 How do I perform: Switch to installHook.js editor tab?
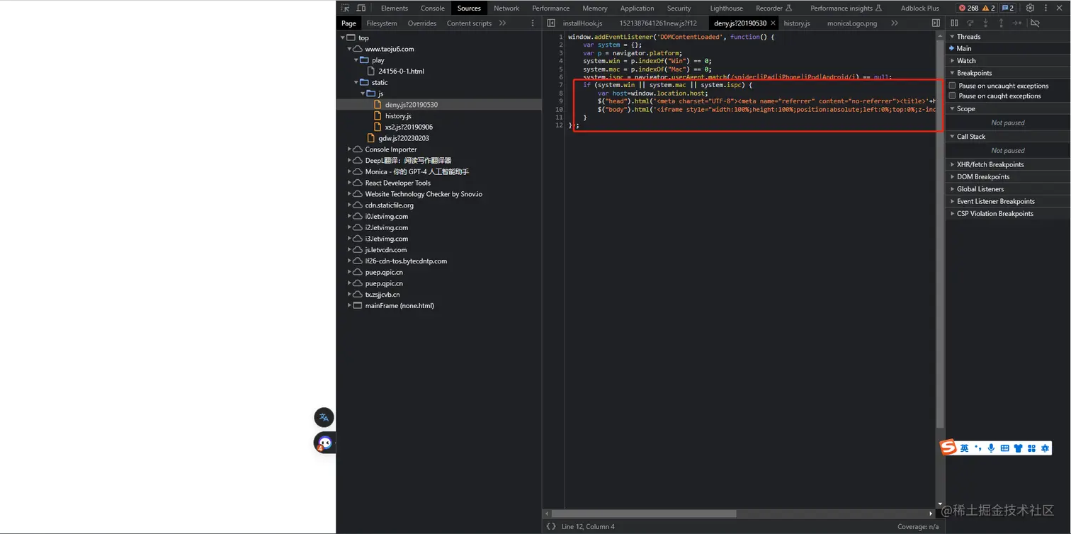[x=583, y=23]
